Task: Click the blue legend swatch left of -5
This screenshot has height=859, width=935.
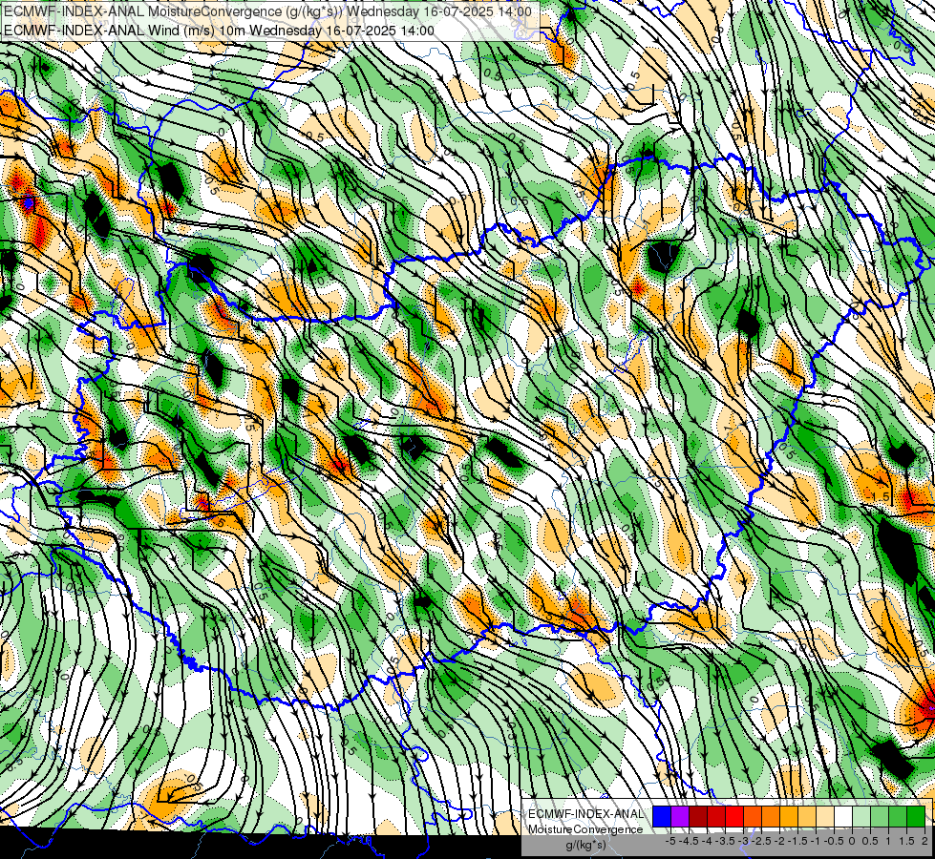Action: (x=661, y=816)
